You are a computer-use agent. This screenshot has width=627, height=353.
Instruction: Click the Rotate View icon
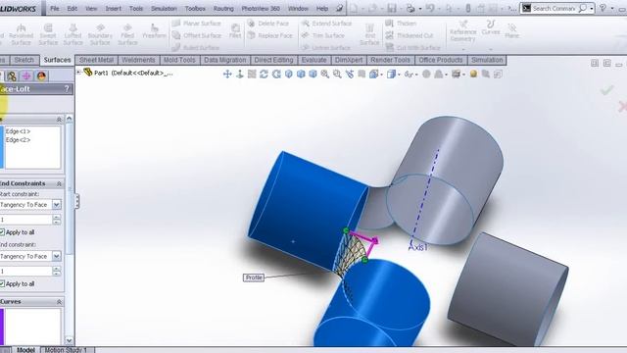(x=264, y=75)
